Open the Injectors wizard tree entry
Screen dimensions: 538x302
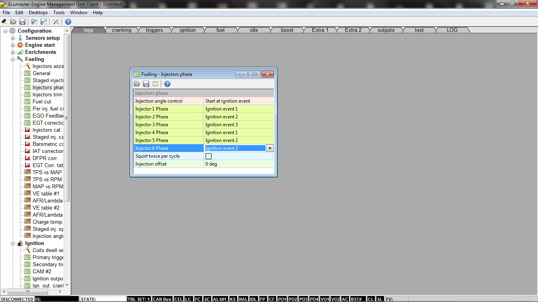coord(47,66)
